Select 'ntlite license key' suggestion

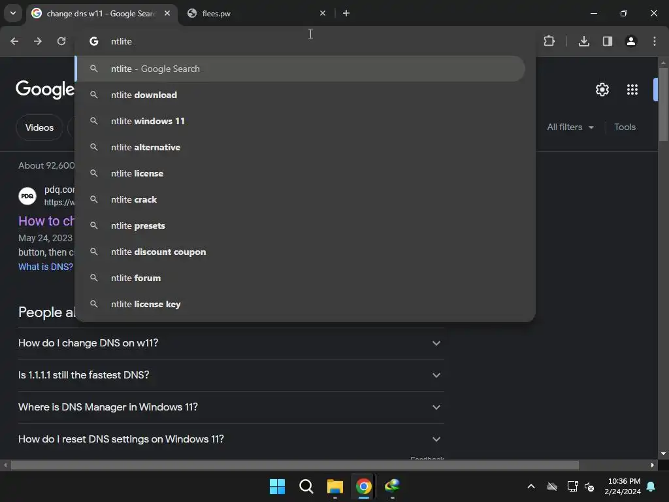tap(301, 304)
